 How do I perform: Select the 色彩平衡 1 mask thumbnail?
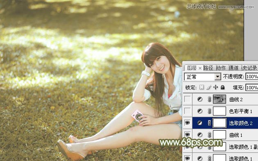220,111
